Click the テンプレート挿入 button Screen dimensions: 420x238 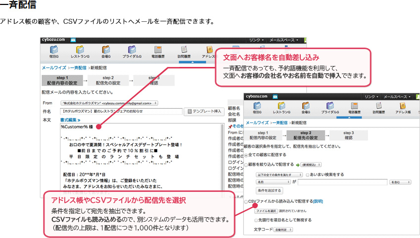(204, 112)
